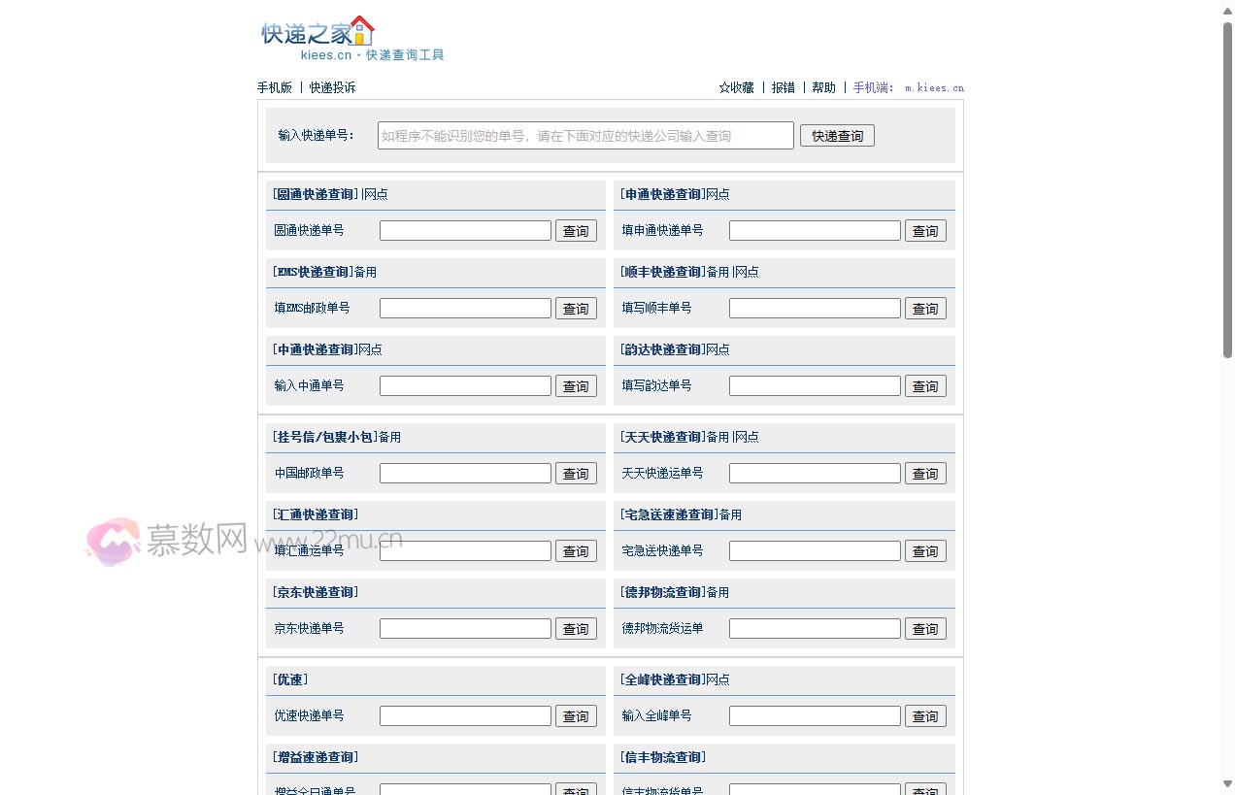This screenshot has height=795, width=1235.
Task: Click the 查询 button for 圆通快递单号
Action: [576, 230]
